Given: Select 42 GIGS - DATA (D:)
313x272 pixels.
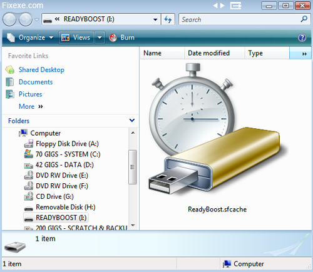Looking at the screenshot, I should (x=64, y=165).
